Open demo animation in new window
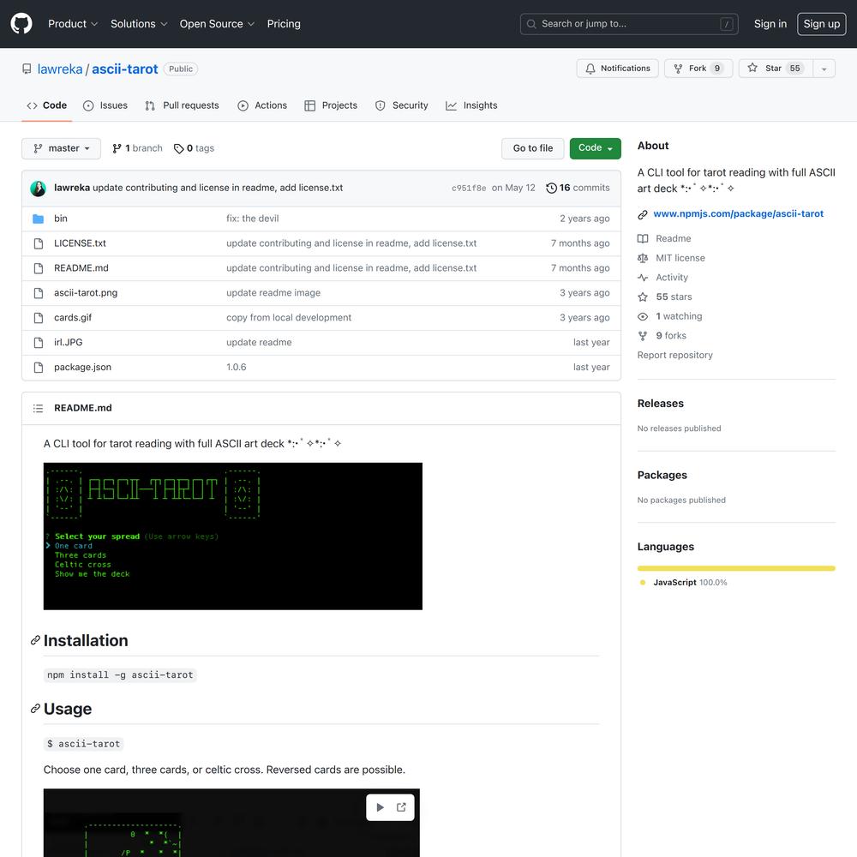The height and width of the screenshot is (857, 857). point(401,807)
